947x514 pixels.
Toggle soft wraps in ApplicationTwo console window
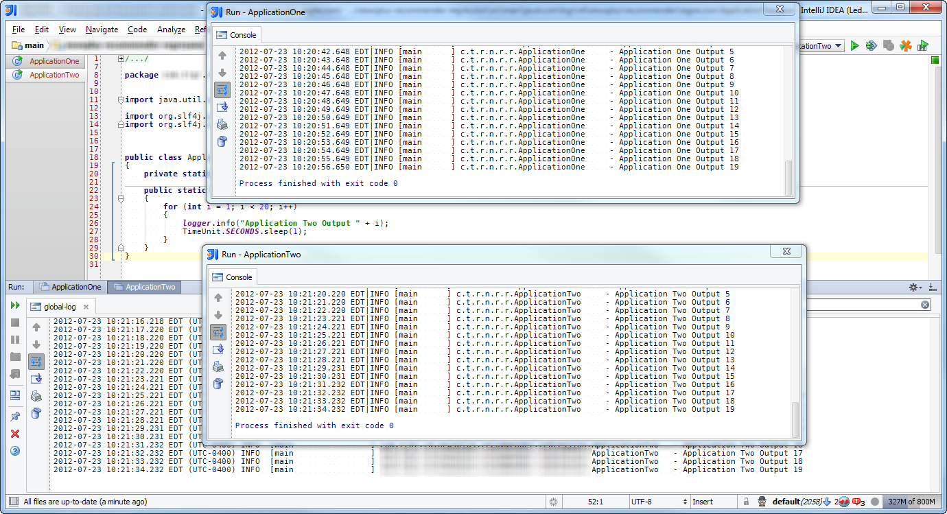click(218, 332)
